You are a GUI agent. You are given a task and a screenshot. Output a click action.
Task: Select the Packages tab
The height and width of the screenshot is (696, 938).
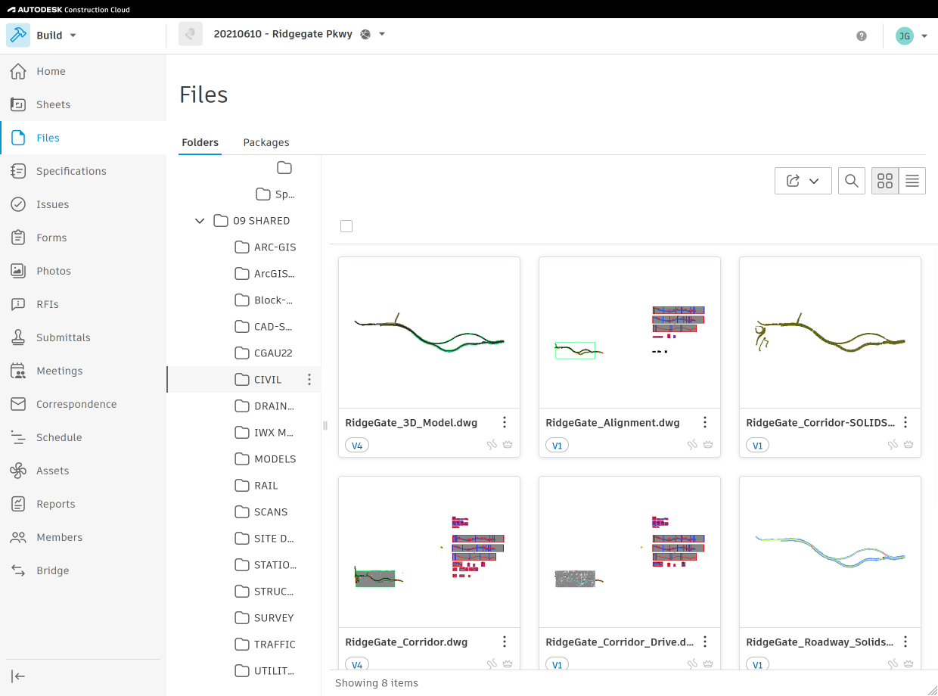tap(266, 142)
